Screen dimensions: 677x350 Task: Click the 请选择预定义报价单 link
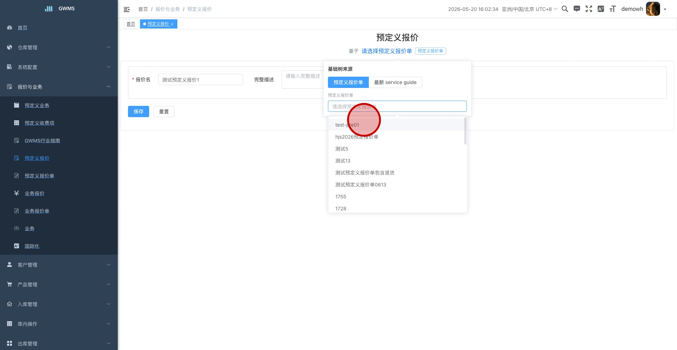click(x=387, y=51)
